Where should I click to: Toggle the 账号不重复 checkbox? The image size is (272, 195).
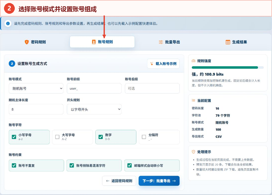(14, 165)
